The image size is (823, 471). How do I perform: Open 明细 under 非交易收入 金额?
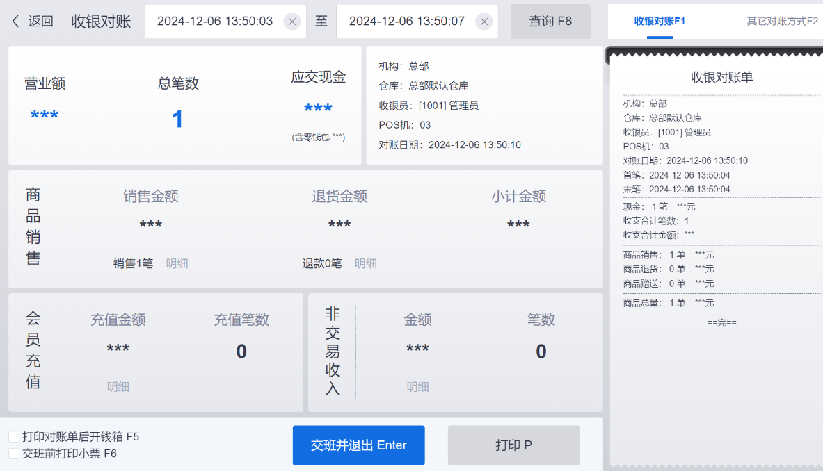tap(418, 387)
